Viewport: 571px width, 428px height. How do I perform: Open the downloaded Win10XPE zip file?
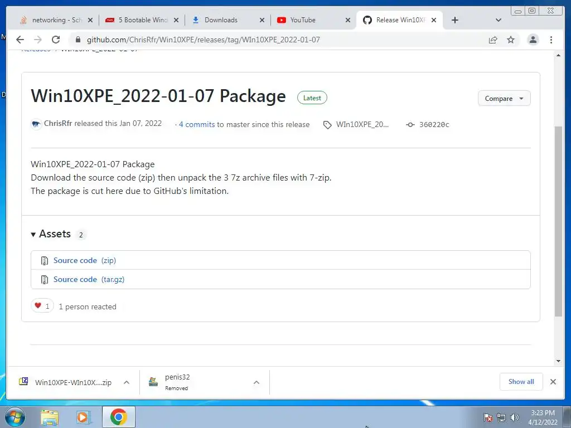click(x=66, y=382)
